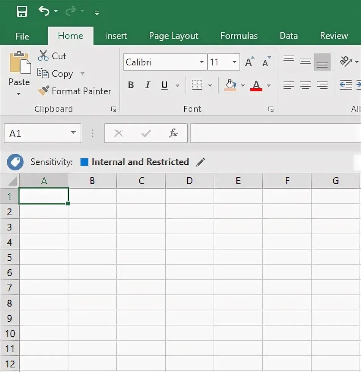Select column C header

pos(141,181)
